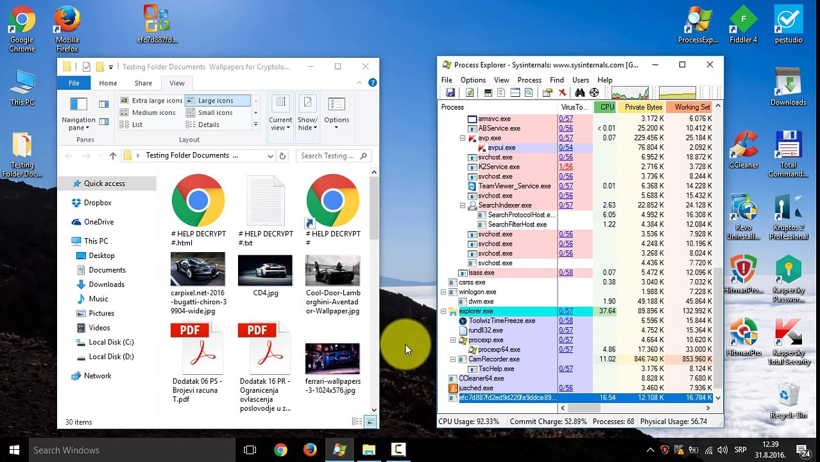Open the File tab in File Explorer
This screenshot has width=820, height=462.
74,83
